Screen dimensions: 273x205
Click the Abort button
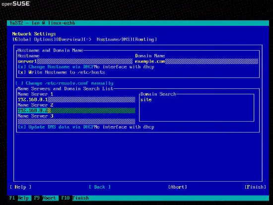coord(178,187)
